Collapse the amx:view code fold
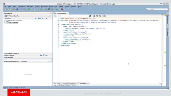This screenshot has width=171, height=96. point(58,21)
